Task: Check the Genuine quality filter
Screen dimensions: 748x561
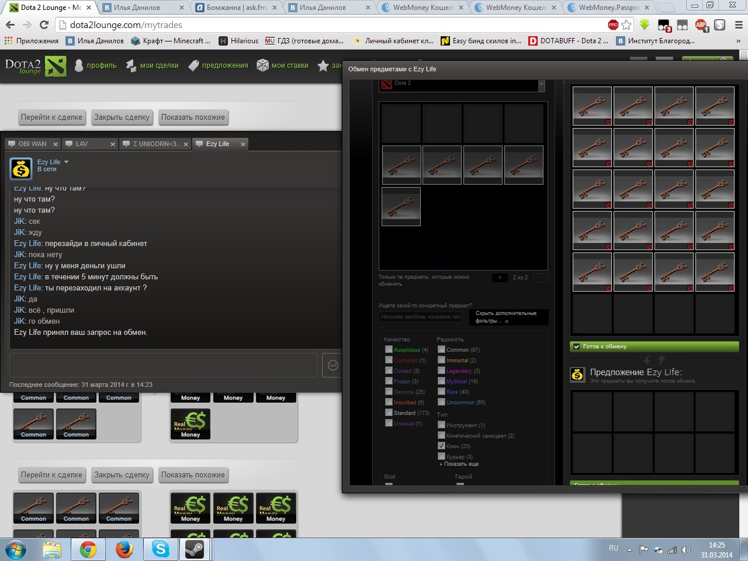Action: point(389,392)
